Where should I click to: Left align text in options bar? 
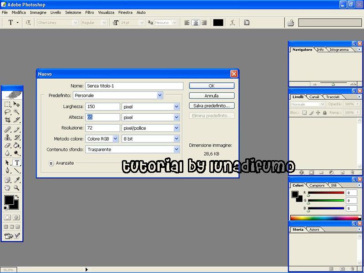(187, 22)
